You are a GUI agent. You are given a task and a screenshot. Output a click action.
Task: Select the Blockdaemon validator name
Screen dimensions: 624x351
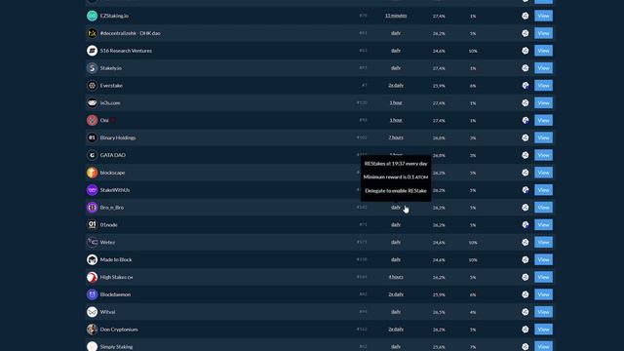115,294
